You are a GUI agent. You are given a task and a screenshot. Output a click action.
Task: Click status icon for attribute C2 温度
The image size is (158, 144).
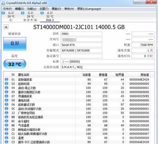coord(7,138)
